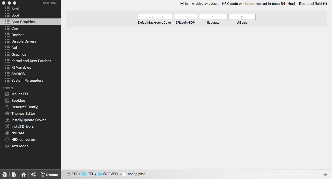Open Kernel and Kext Patches section
The width and height of the screenshot is (332, 179).
[x=30, y=61]
